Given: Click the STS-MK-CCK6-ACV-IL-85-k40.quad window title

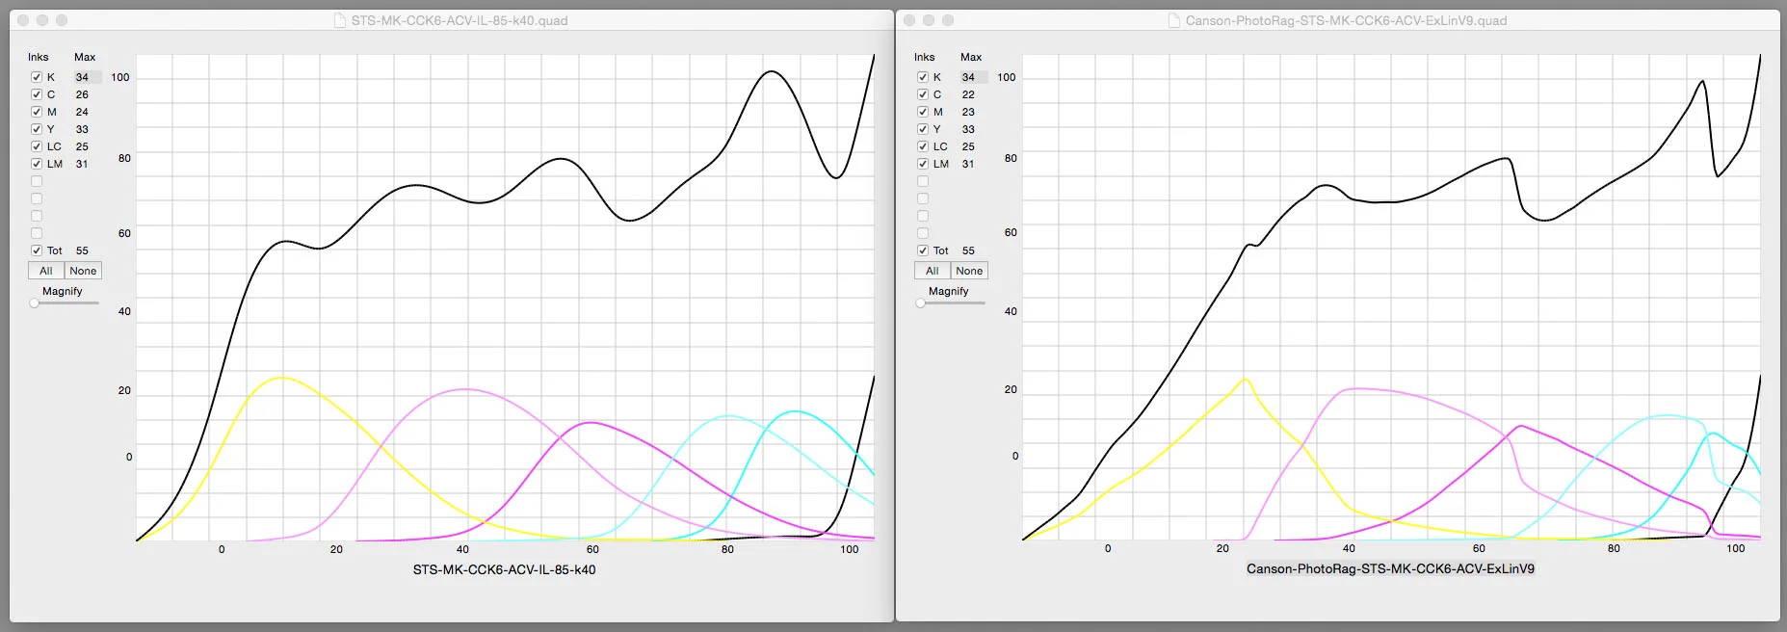Looking at the screenshot, I should click(x=460, y=20).
